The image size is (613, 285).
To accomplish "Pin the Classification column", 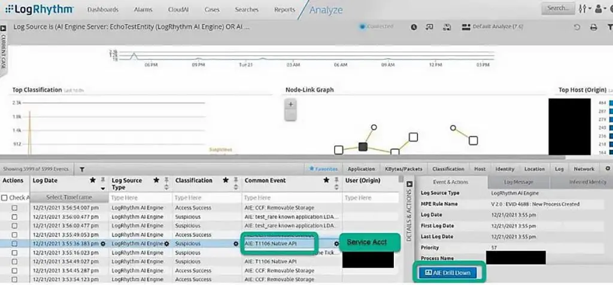I will pyautogui.click(x=236, y=180).
